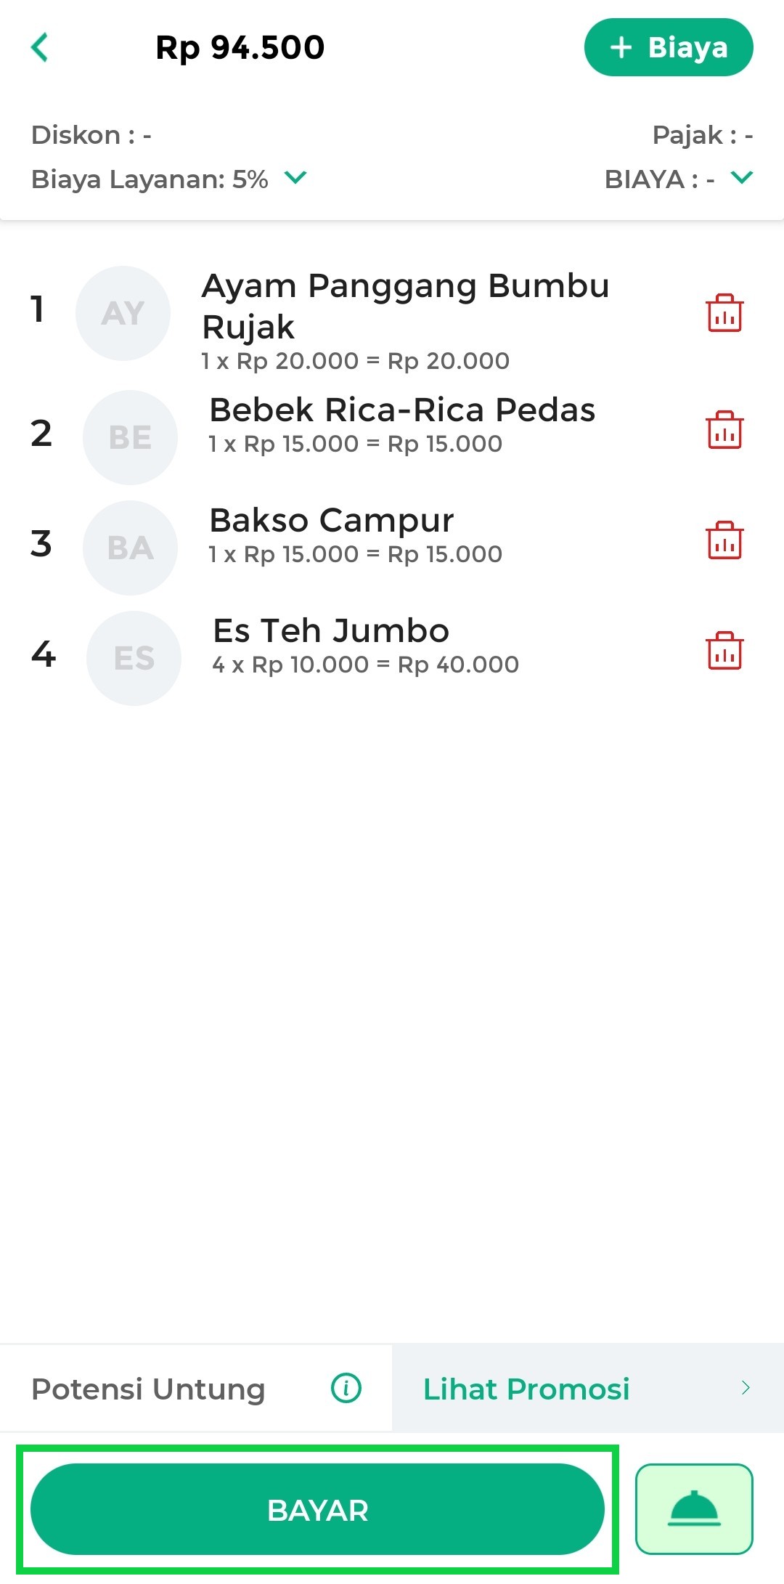Image resolution: width=784 pixels, height=1584 pixels.
Task: Expand the Biaya Layanan 5% dropdown
Action: pos(295,177)
